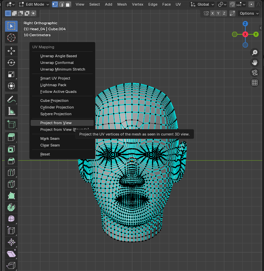Activate the Spin tool

[11, 207]
